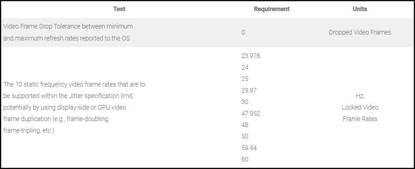Image resolution: width=415 pixels, height=169 pixels.
Task: Click the 25 frame rate value
Action: click(x=245, y=79)
